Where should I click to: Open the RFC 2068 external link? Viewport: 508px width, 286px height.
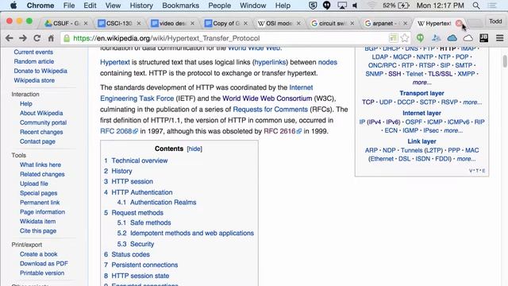(x=119, y=131)
